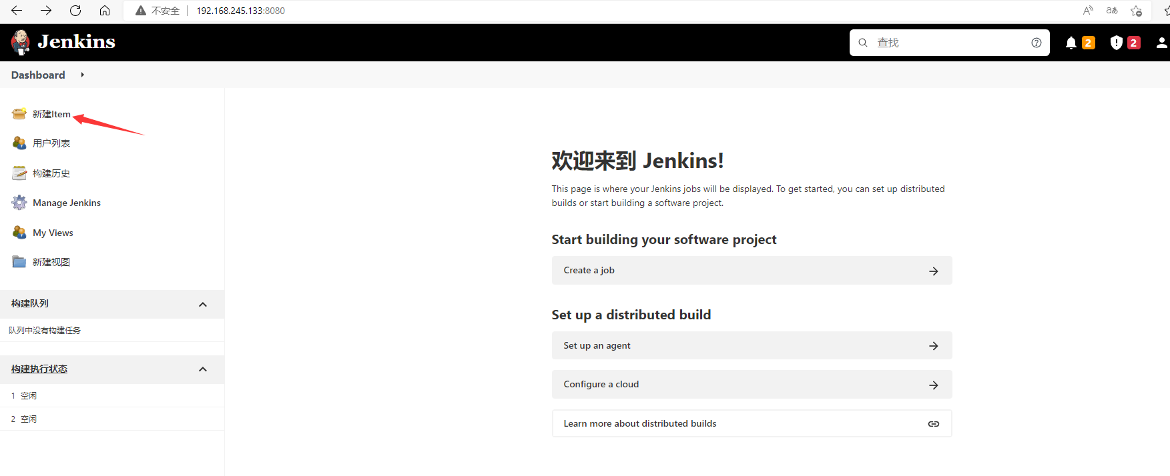
Task: Click the browser forward arrow
Action: (46, 11)
